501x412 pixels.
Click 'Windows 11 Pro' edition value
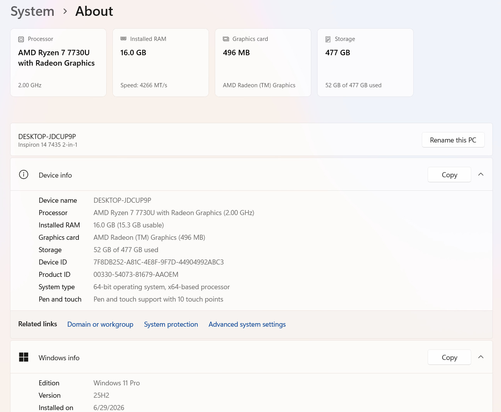coord(117,383)
